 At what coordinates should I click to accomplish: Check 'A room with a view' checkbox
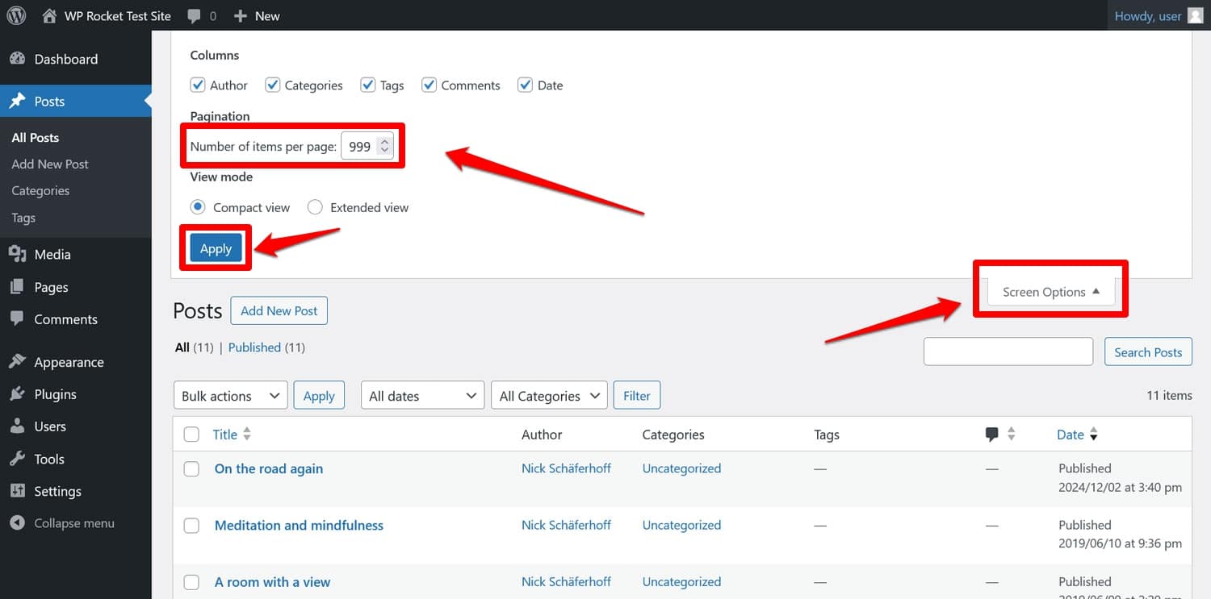[x=191, y=582]
